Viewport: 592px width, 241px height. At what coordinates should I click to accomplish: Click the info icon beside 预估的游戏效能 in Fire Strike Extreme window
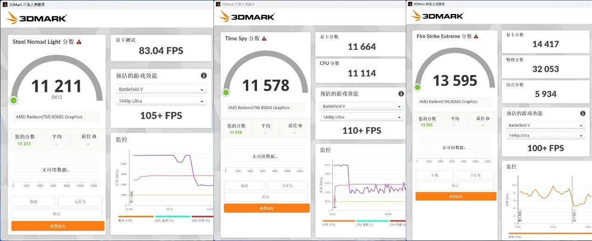pyautogui.click(x=583, y=113)
